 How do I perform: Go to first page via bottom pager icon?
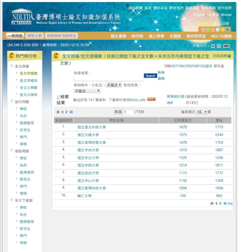point(212,203)
